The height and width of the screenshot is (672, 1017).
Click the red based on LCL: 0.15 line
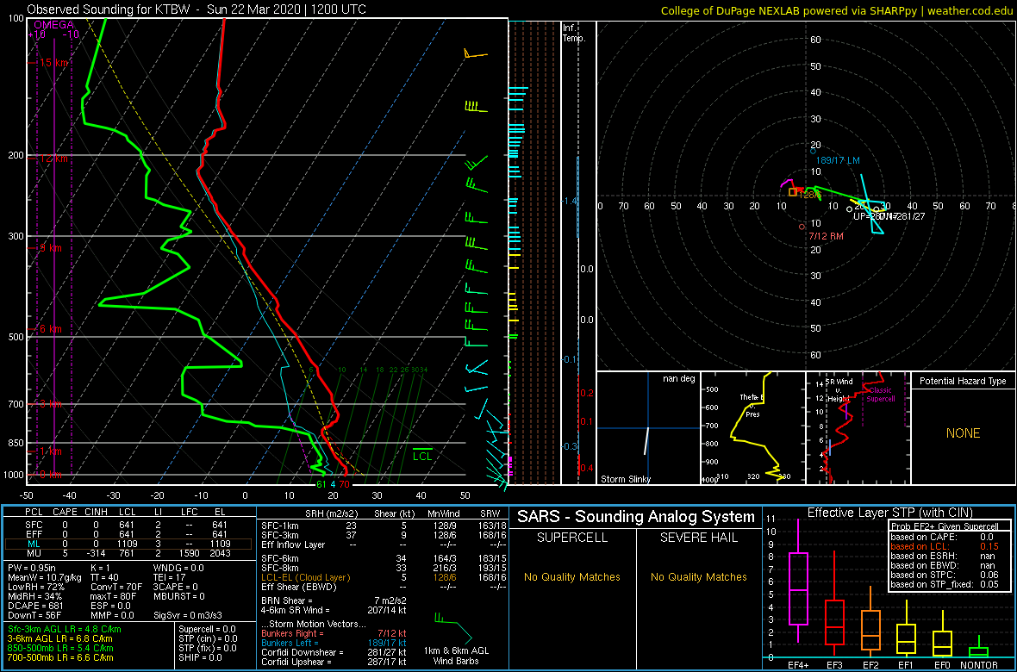coord(945,547)
